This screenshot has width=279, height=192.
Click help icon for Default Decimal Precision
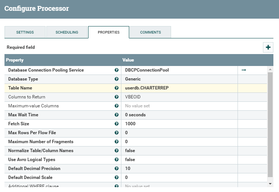[117, 169]
